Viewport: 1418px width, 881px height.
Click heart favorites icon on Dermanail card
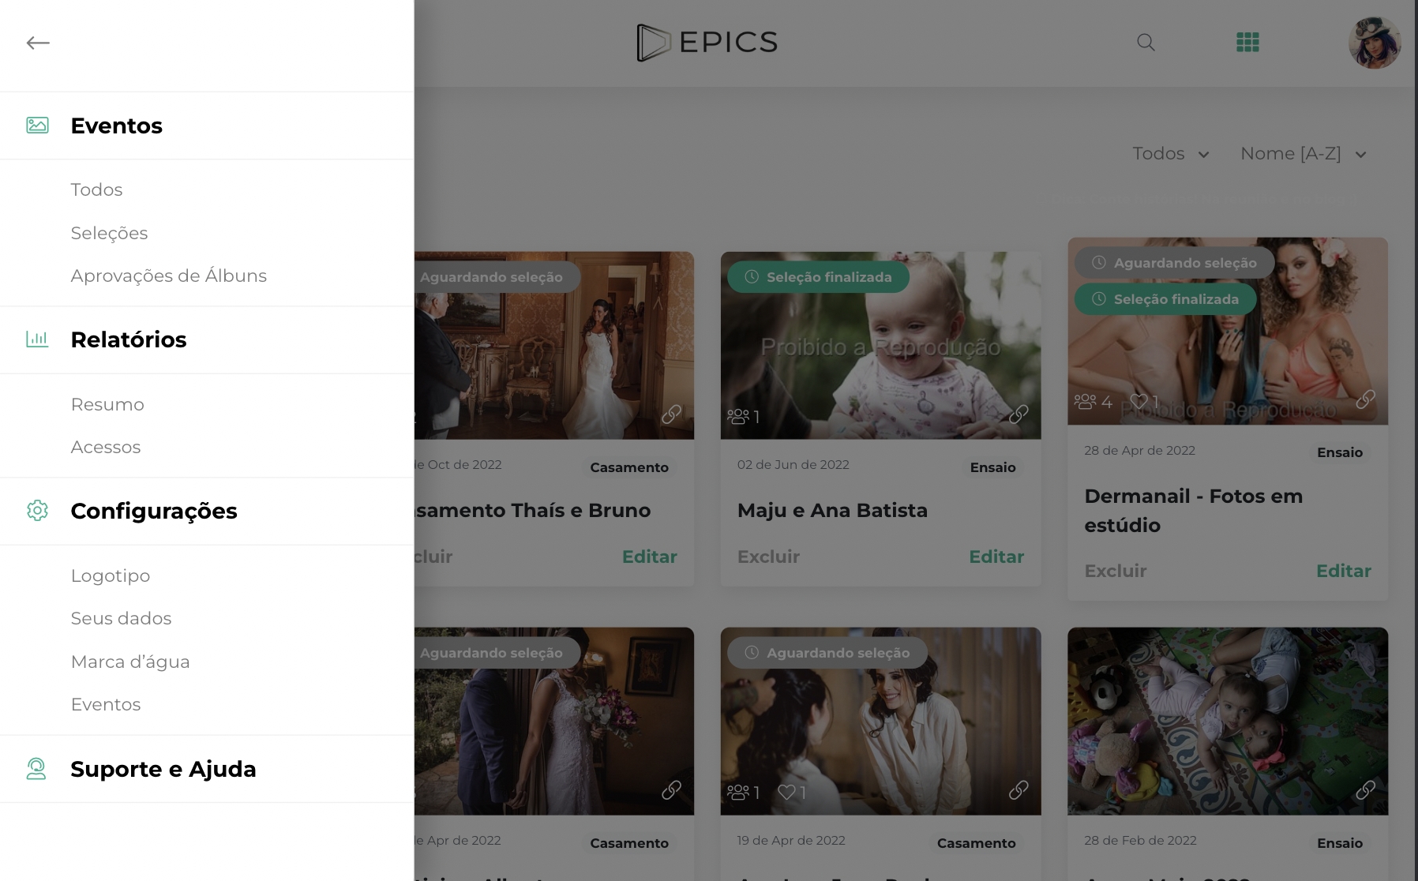[x=1139, y=401]
